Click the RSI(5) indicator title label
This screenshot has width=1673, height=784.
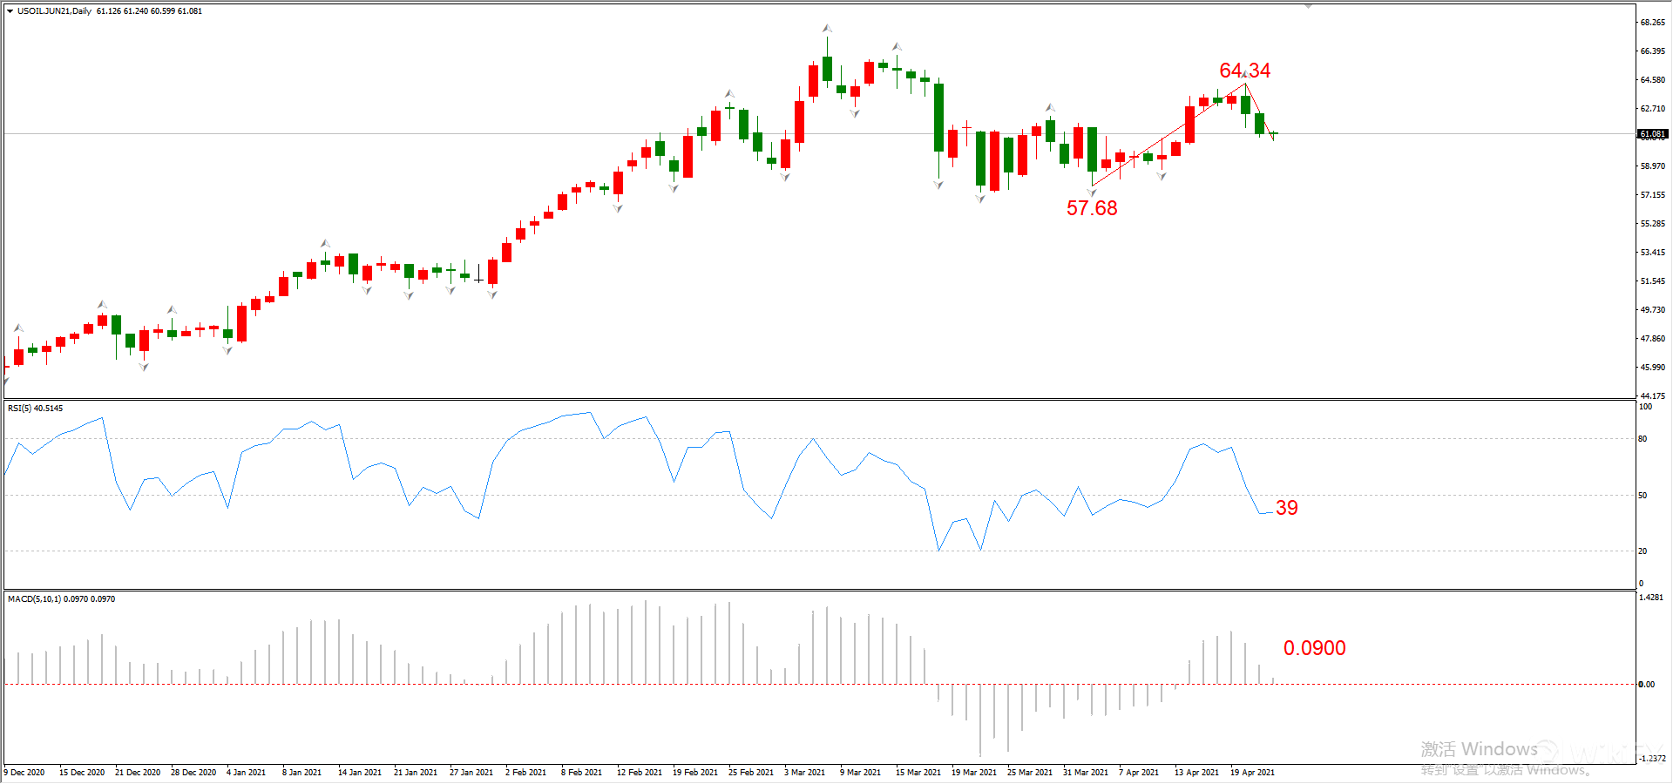coord(35,409)
